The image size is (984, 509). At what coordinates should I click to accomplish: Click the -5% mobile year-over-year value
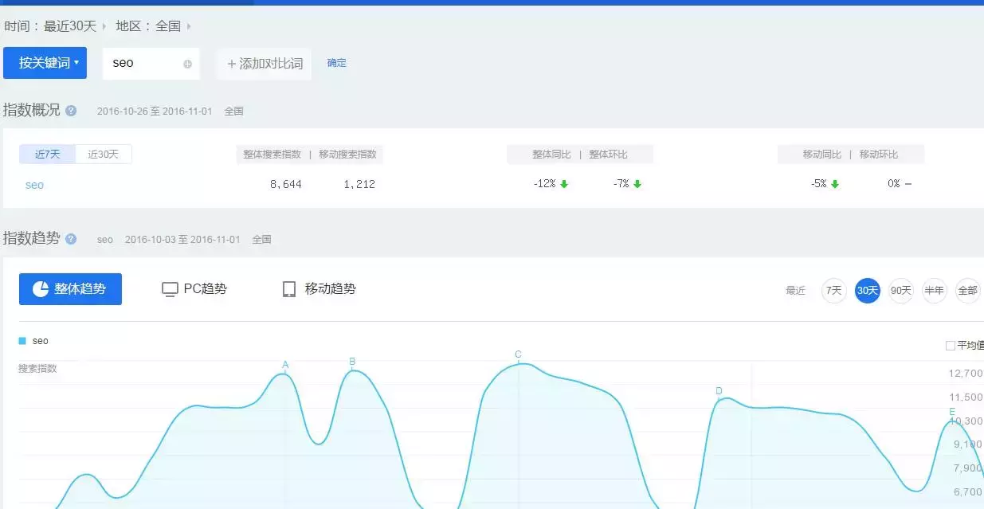point(819,184)
